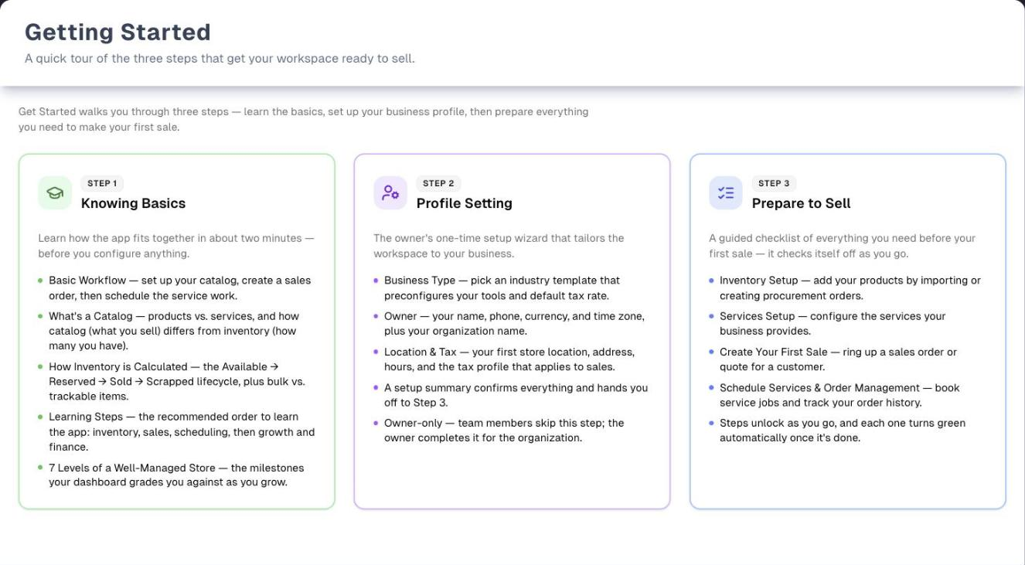This screenshot has width=1025, height=565.
Task: Click the user-gear icon for Profile Setting
Action: tap(390, 193)
